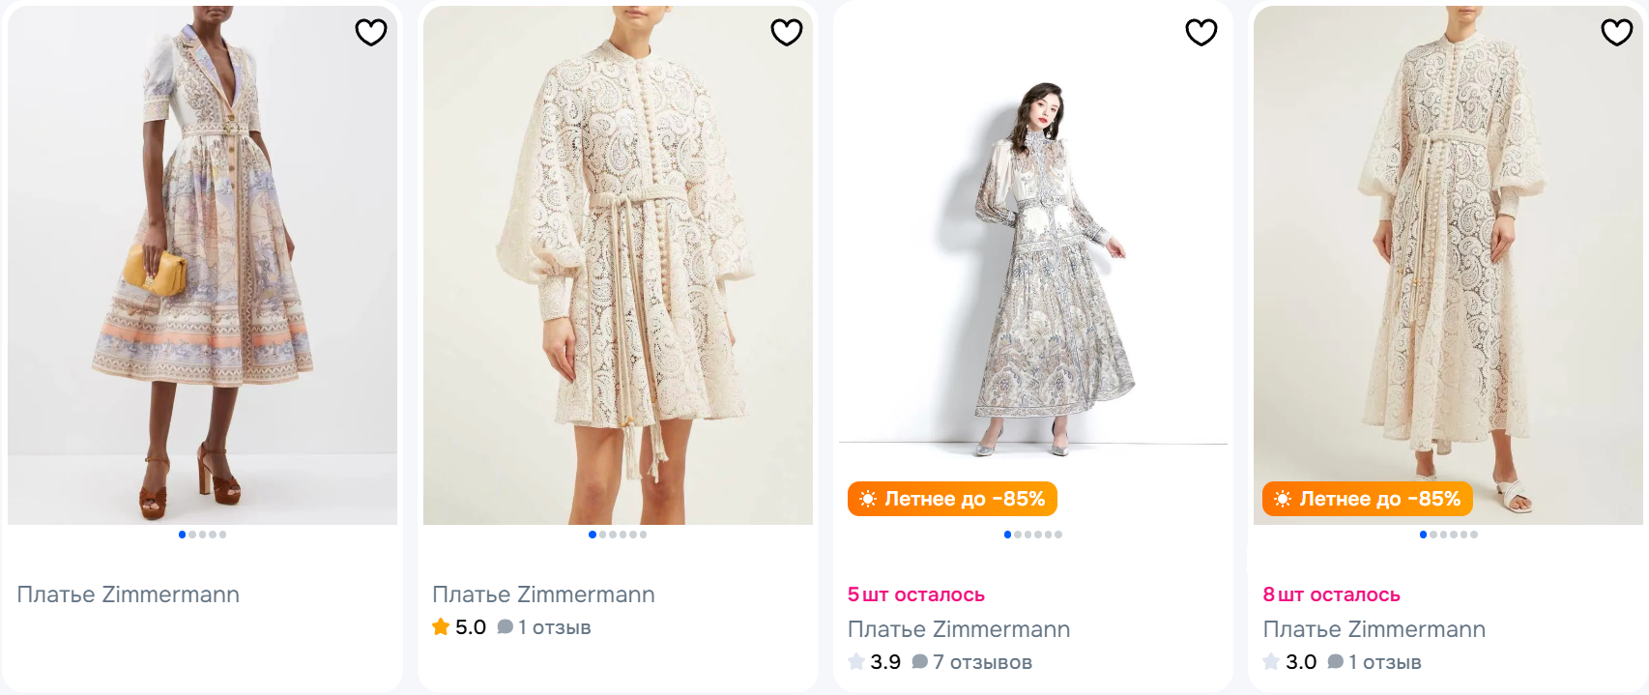Open fourth card's 'Платье Zimmermann' title
This screenshot has width=1649, height=695.
click(1374, 629)
